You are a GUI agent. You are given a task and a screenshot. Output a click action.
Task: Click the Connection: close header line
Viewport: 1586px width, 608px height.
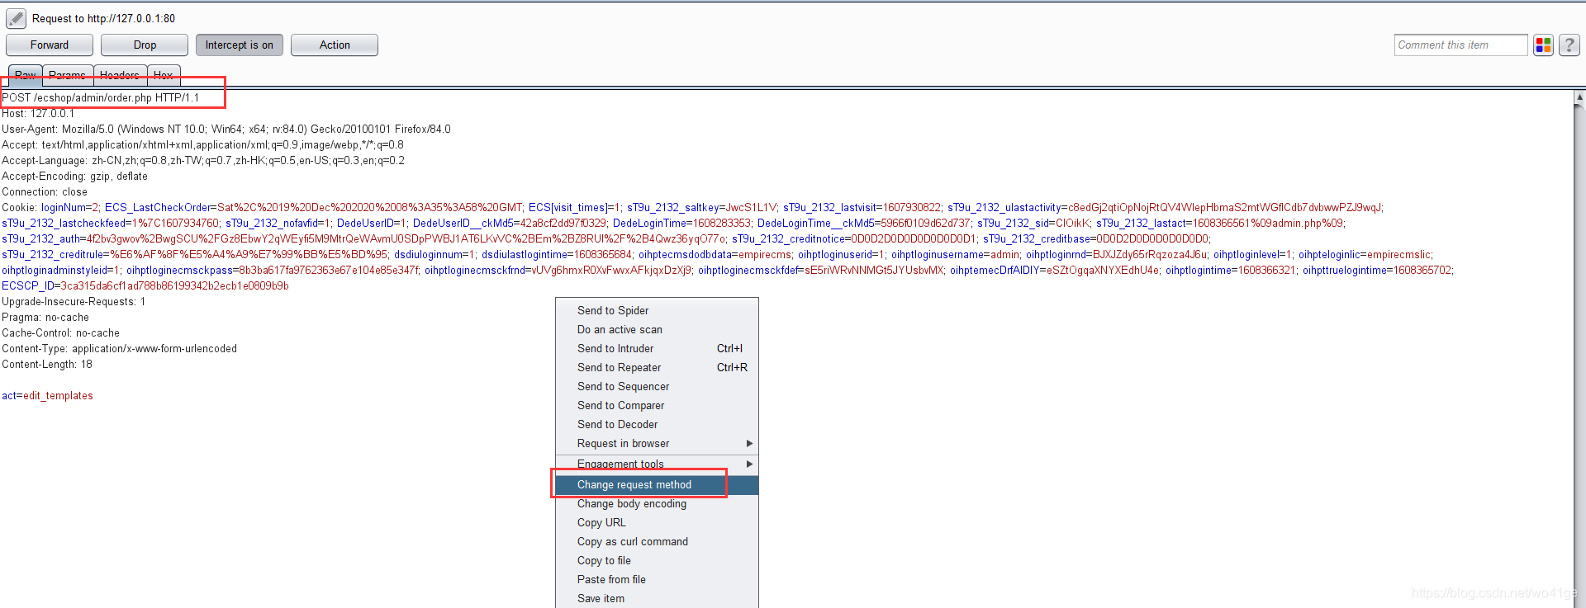45,191
